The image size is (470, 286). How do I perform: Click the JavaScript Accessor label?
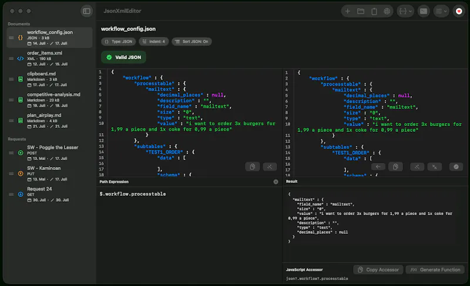pyautogui.click(x=304, y=270)
